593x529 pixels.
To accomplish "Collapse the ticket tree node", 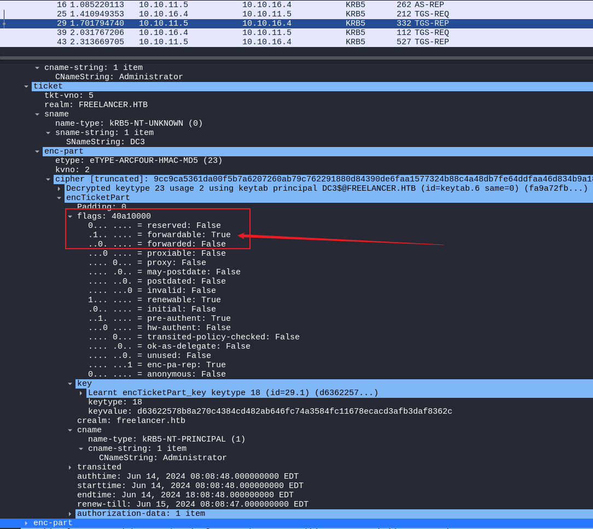I will pyautogui.click(x=26, y=86).
